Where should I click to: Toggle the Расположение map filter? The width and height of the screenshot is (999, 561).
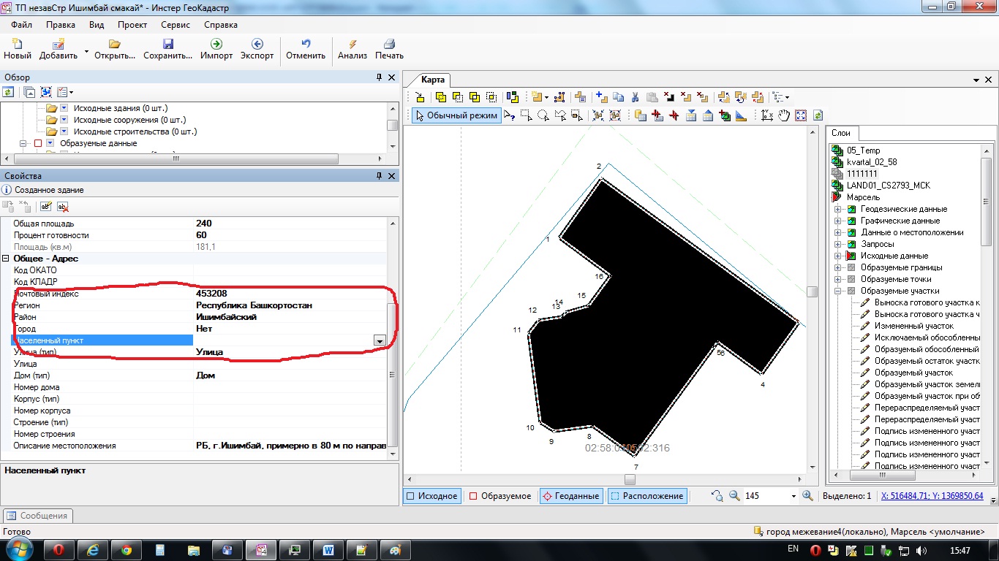pos(647,496)
